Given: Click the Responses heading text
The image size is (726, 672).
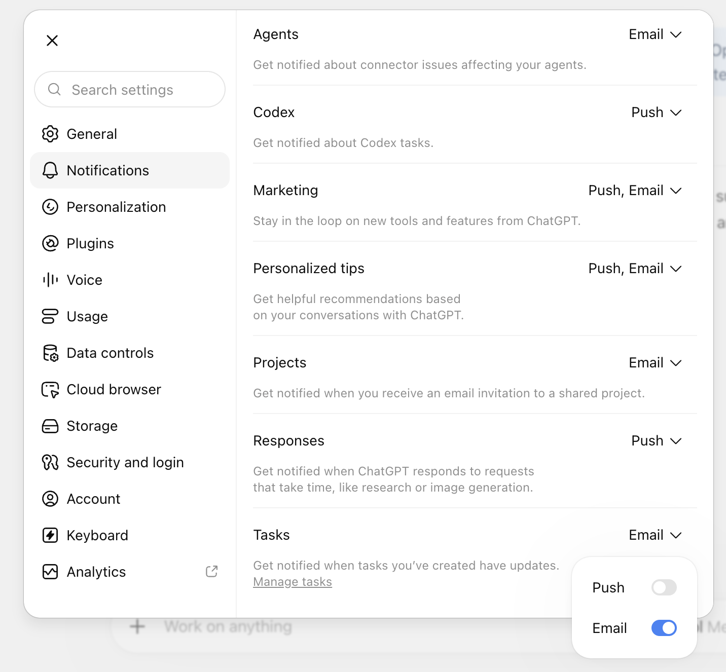Looking at the screenshot, I should pyautogui.click(x=288, y=441).
